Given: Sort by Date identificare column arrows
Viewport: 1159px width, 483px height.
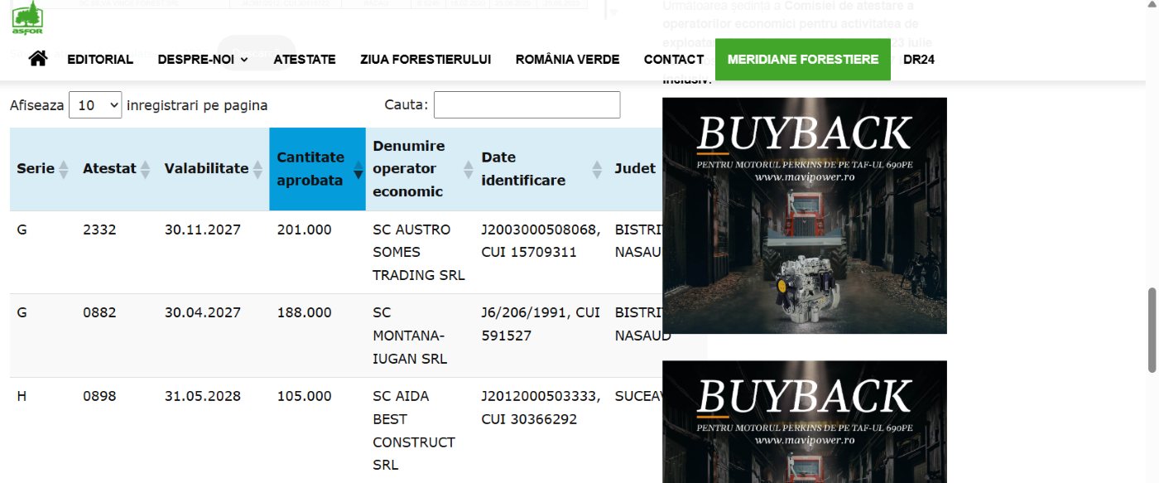Looking at the screenshot, I should point(598,169).
